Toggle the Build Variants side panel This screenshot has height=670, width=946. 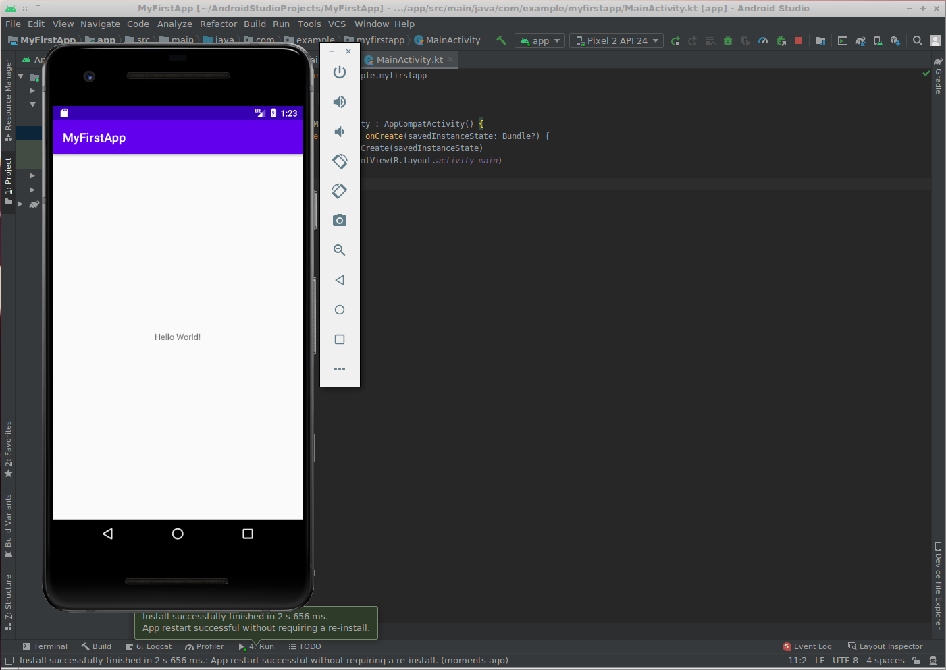(8, 526)
